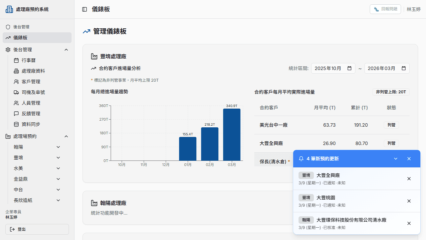Click the building icon beside 處理廠資料

(16, 71)
